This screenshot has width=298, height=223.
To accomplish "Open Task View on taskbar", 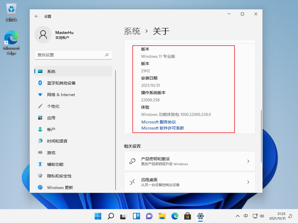I will (123, 216).
